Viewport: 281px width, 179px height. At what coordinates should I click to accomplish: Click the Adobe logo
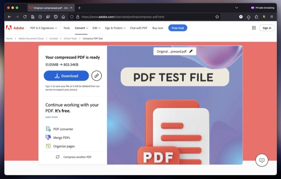[15, 28]
